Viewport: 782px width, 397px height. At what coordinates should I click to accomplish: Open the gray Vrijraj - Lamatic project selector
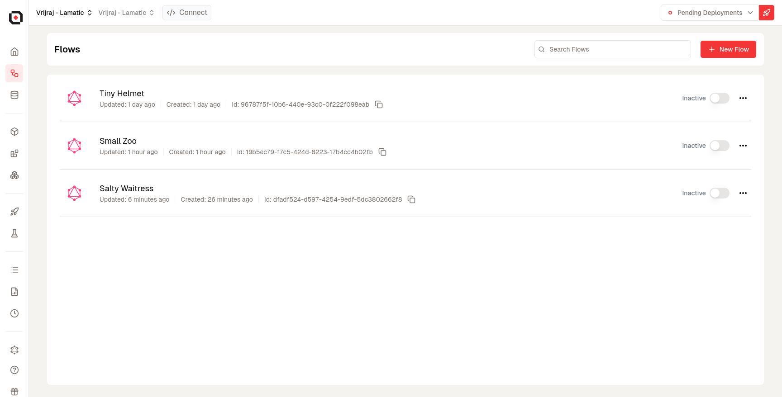pos(126,13)
